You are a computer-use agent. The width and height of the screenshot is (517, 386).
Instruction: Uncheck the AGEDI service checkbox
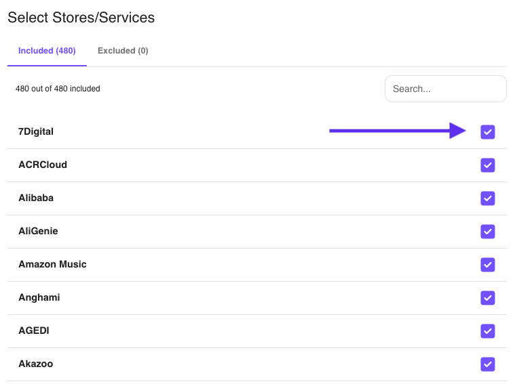coord(487,331)
